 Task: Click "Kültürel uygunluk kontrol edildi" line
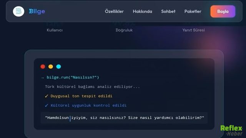pyautogui.click(x=88, y=105)
